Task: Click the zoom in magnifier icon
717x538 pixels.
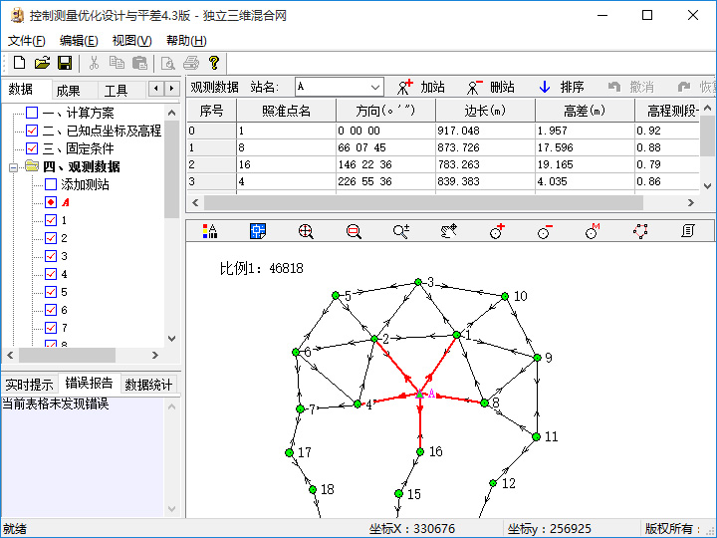Action: pos(306,231)
